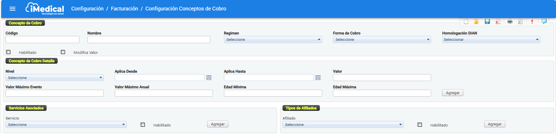Save using the blue floppy disk icon
Viewport: 556px width, 134px height.
(487, 22)
